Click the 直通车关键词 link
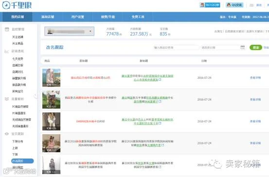Image resolution: width=269 pixels, height=177 pixels. point(254,32)
